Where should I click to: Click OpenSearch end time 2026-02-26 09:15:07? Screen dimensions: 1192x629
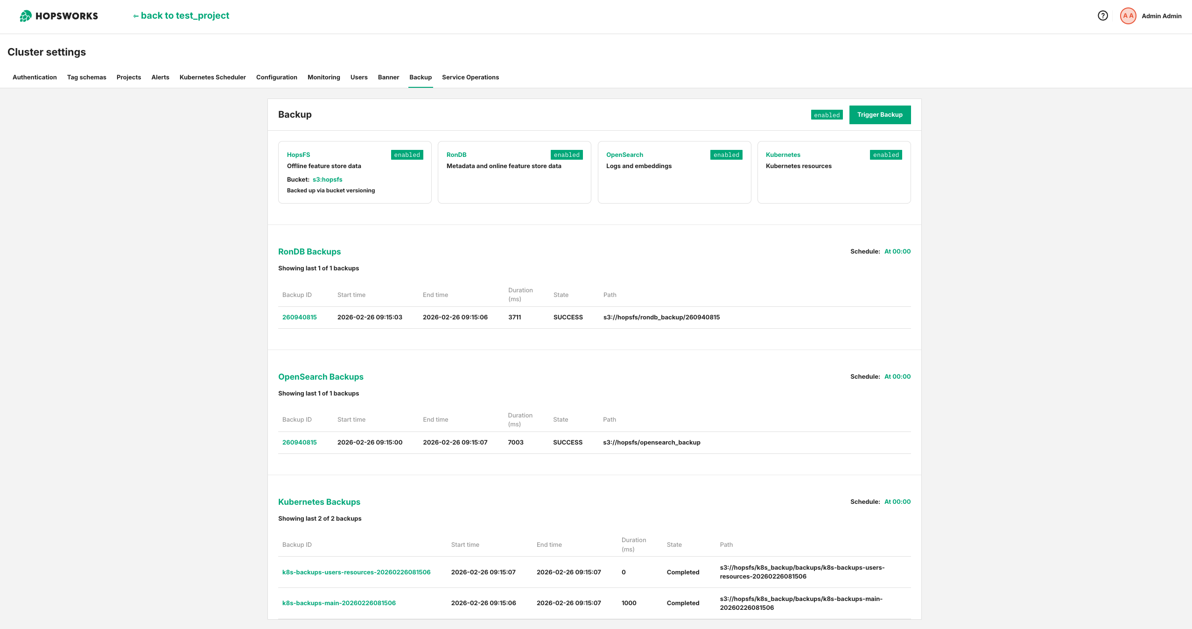[455, 443]
